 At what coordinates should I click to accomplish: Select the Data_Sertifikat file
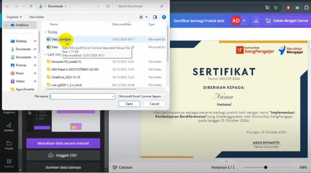click(x=106, y=39)
